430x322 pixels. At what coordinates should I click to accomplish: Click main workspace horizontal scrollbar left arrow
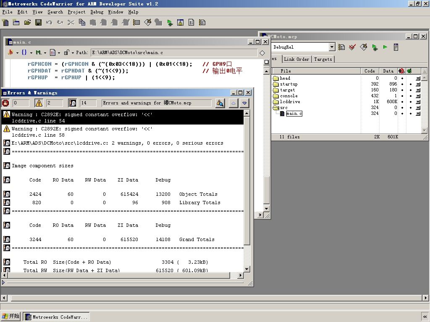(3, 298)
